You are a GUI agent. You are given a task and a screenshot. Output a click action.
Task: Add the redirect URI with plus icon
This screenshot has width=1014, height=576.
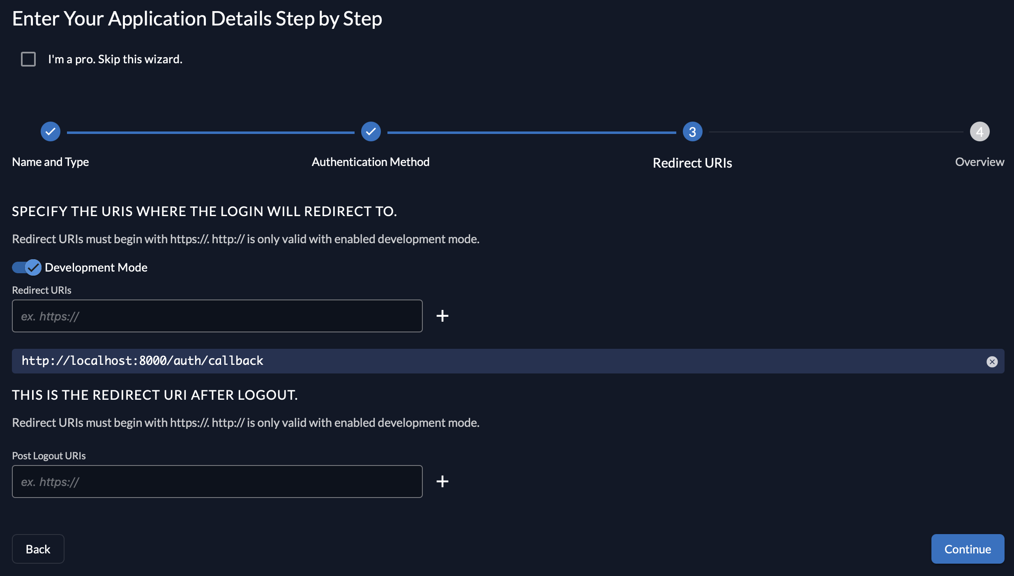(442, 316)
